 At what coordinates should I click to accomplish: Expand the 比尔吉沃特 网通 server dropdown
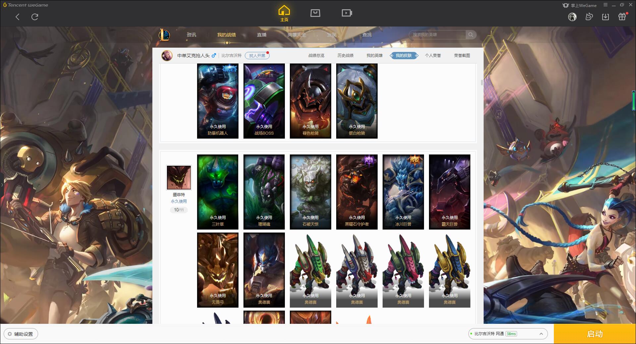(508, 334)
